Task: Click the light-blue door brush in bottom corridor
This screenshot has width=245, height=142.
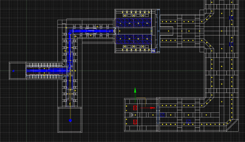Action: pos(158,115)
